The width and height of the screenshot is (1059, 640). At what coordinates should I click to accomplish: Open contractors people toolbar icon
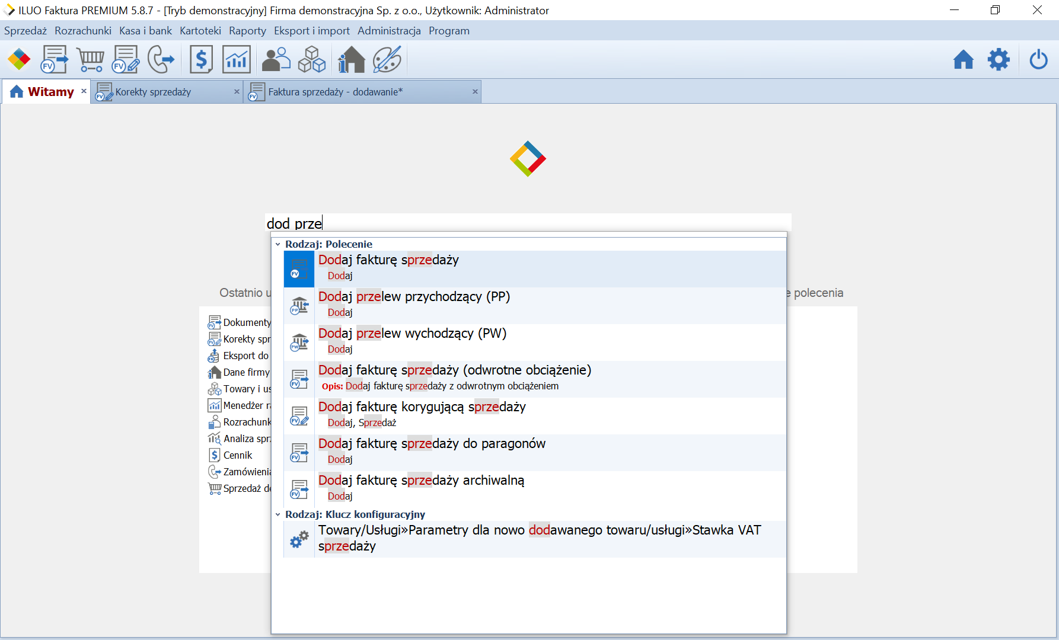point(276,60)
